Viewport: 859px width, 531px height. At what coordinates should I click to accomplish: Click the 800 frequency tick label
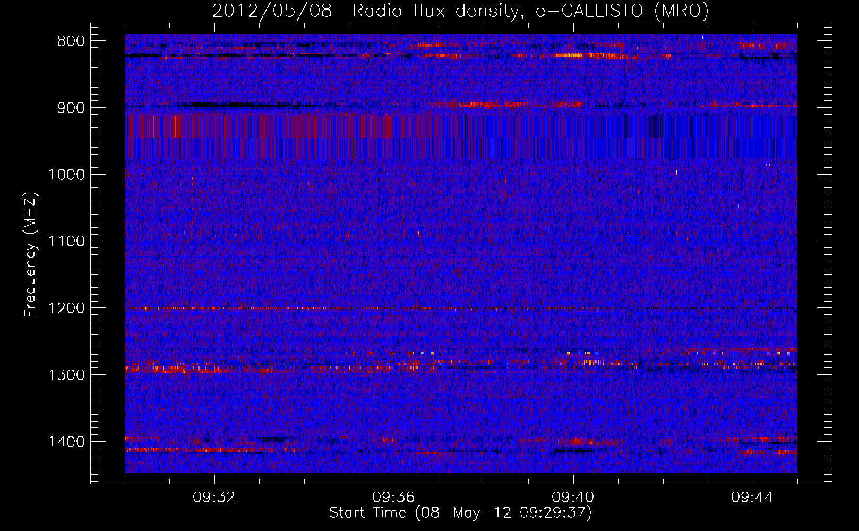(71, 41)
